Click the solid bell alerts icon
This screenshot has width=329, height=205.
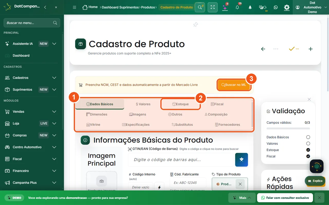coord(250,7)
